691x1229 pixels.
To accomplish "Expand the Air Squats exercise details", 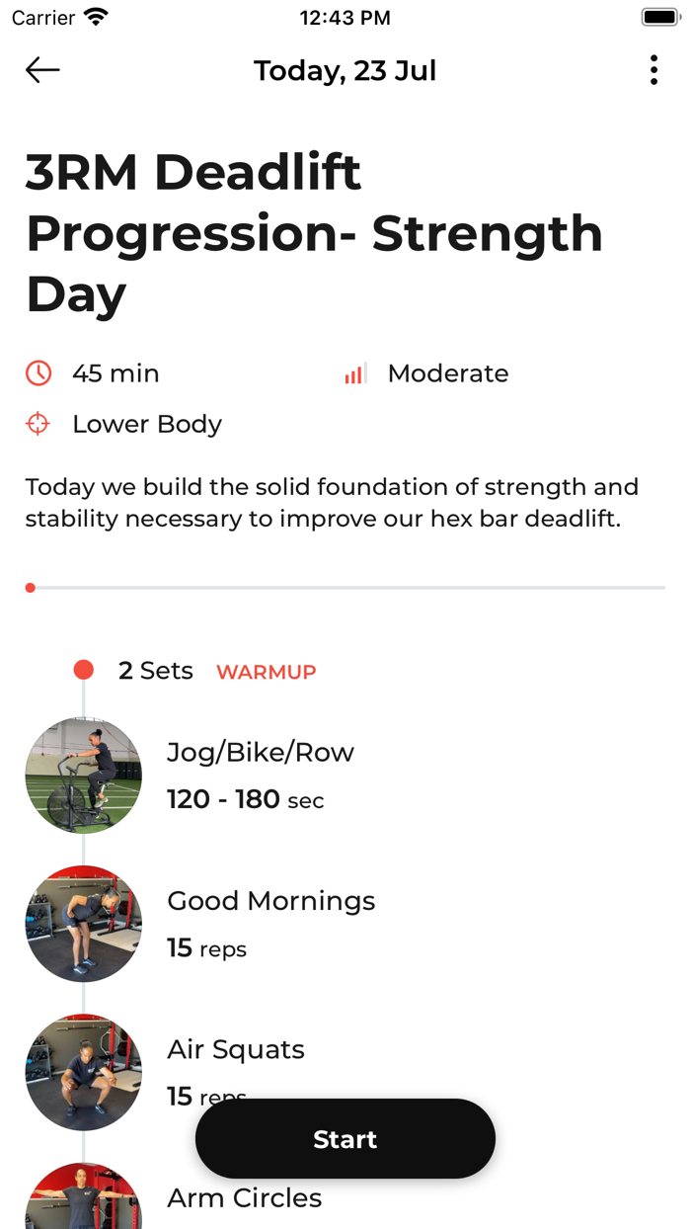I will tap(236, 1049).
